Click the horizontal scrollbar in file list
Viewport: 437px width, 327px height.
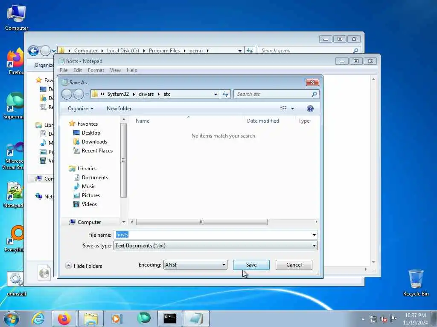pos(201,222)
